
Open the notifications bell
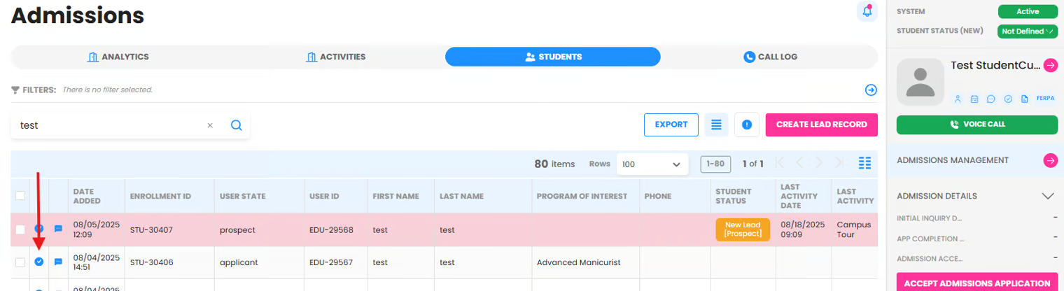coord(867,11)
